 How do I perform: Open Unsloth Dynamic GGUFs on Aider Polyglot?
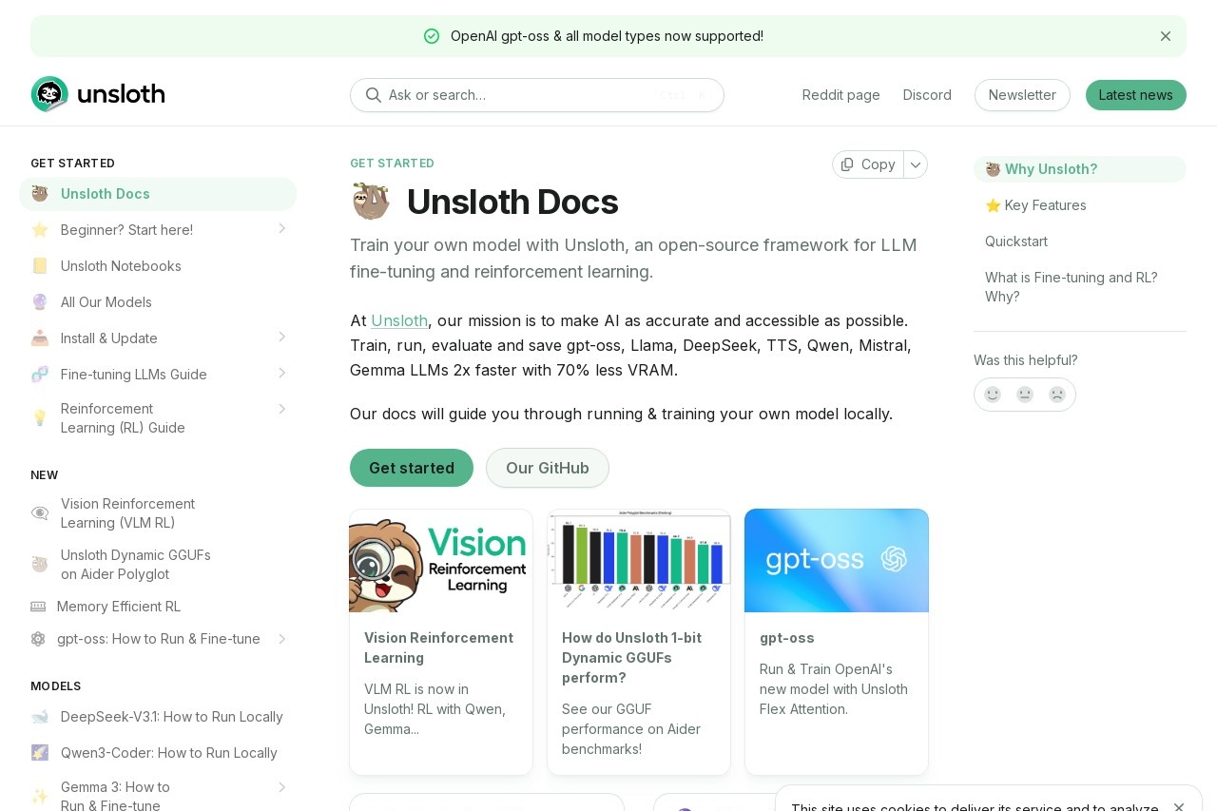pyautogui.click(x=158, y=565)
